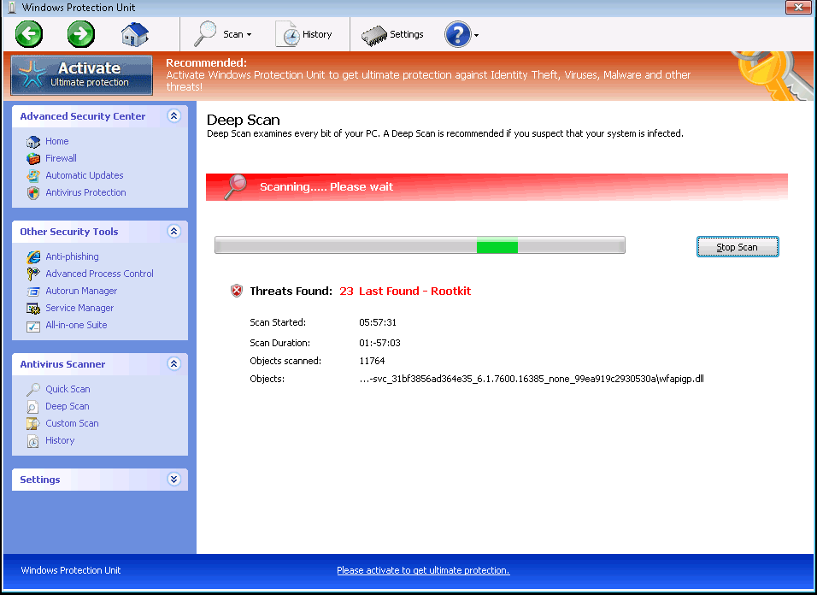Click the Firewall icon in sidebar

[x=33, y=158]
